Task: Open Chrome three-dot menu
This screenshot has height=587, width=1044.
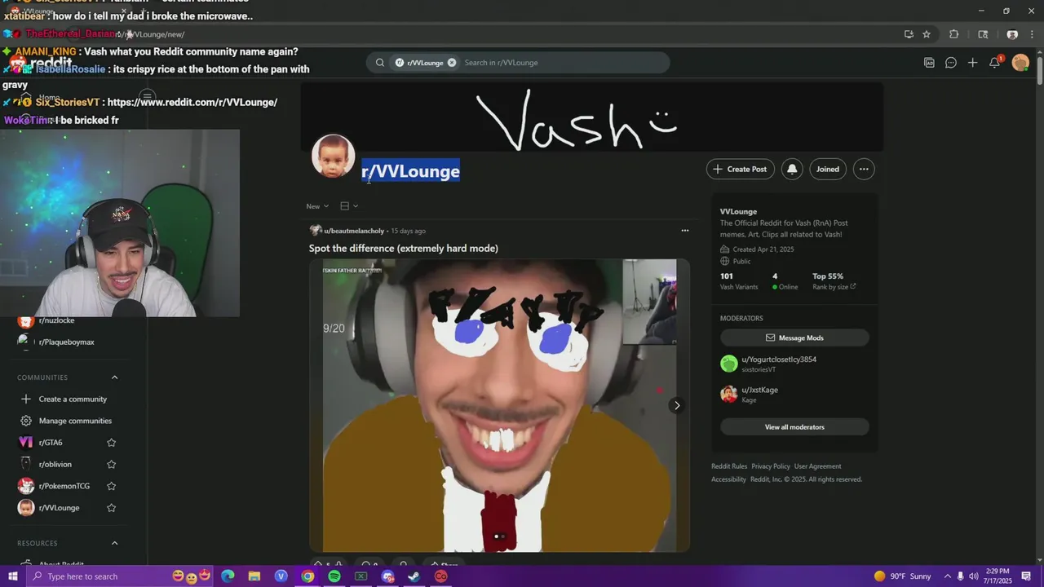Action: click(x=1032, y=34)
